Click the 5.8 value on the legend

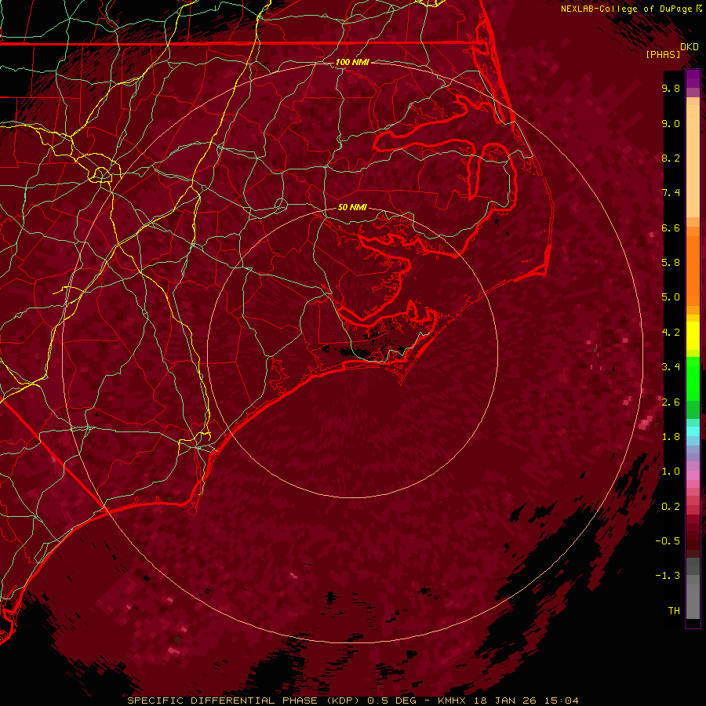pyautogui.click(x=671, y=263)
